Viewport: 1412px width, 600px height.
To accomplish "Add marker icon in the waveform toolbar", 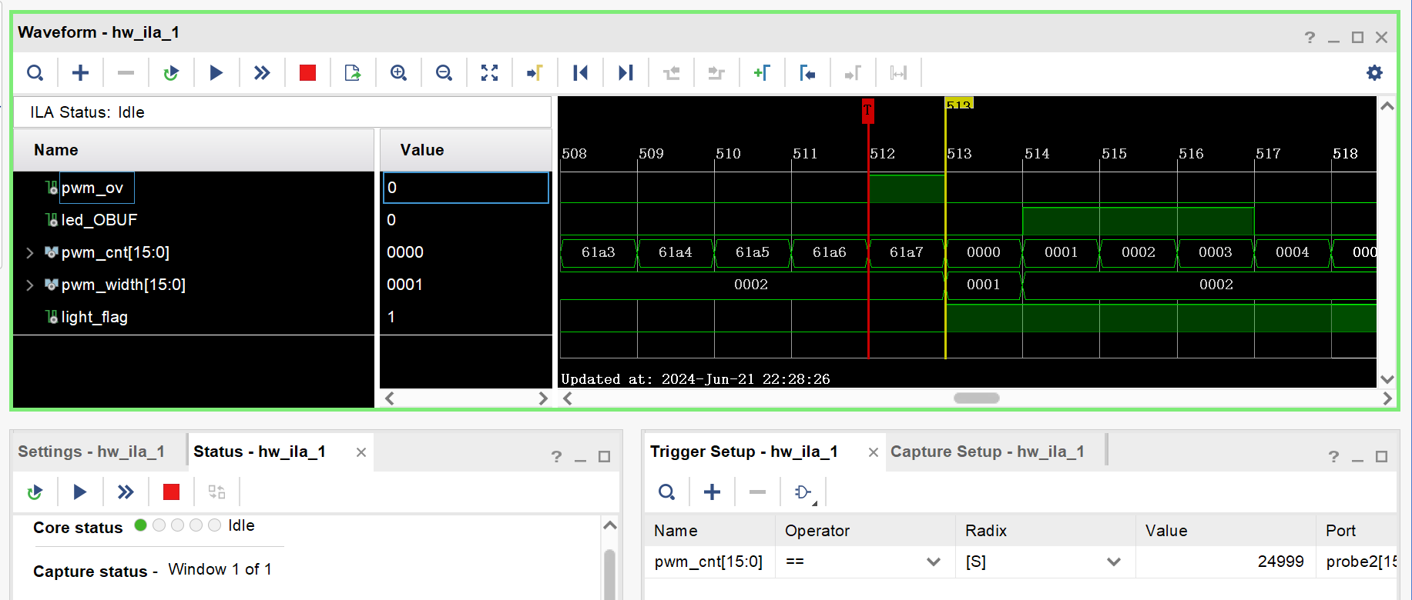I will (x=762, y=73).
